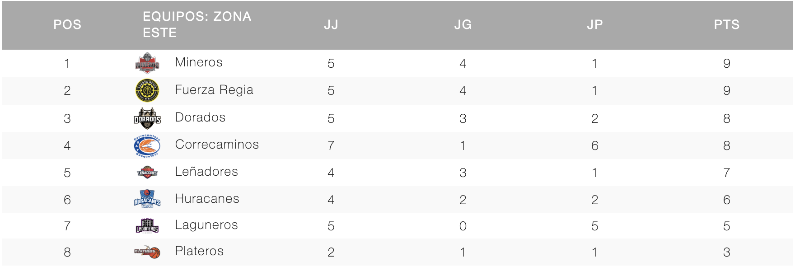Click the Huracanes team logo
795x271 pixels.
tap(147, 199)
